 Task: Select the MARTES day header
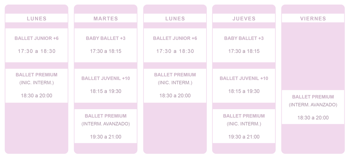pos(106,19)
